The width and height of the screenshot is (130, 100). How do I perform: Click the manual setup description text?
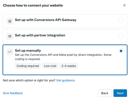[x=63, y=57]
